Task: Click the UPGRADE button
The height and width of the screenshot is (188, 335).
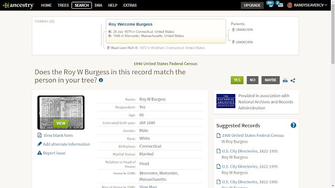Action: (252, 5)
